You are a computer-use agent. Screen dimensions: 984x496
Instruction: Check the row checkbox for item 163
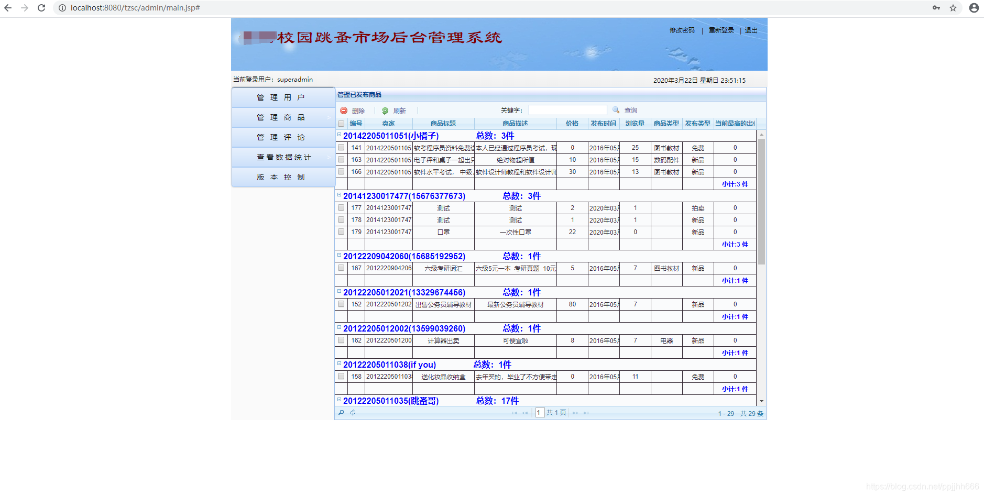[x=341, y=160]
